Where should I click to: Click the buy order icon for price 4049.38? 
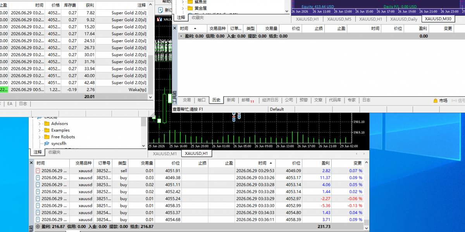(38, 177)
